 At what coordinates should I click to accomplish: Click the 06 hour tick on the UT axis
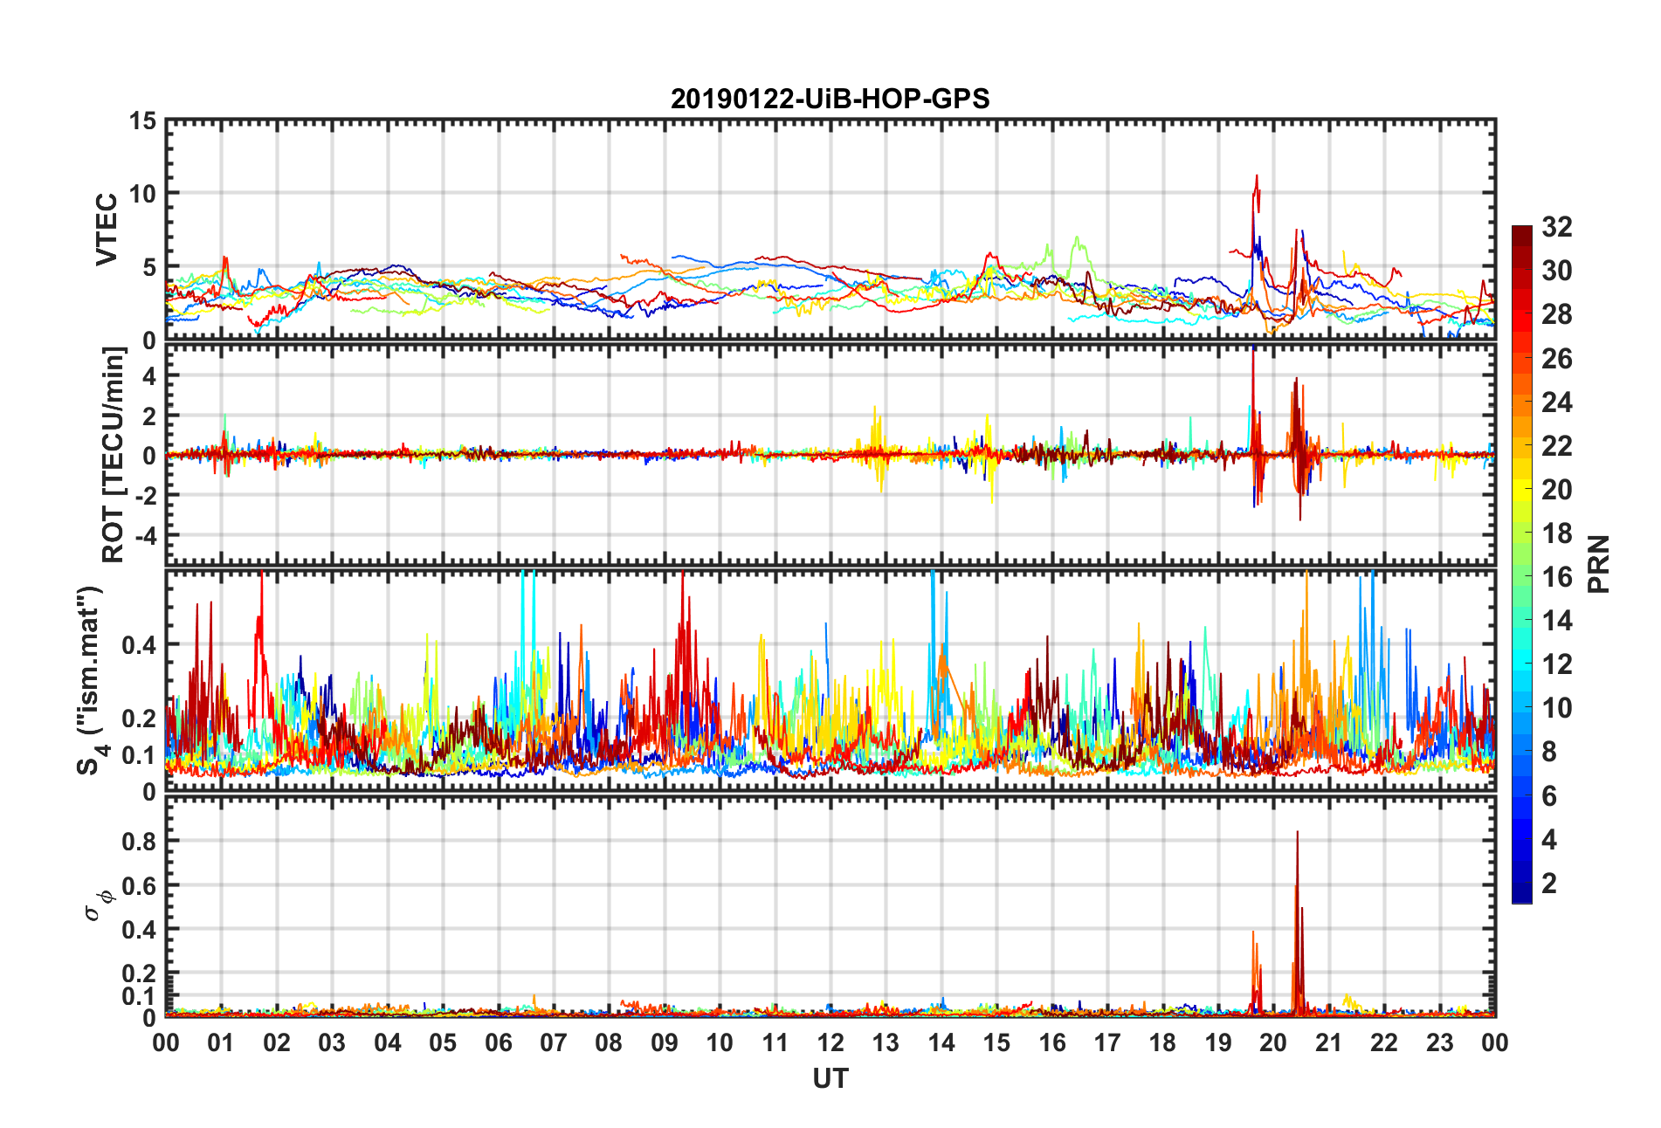pos(498,1042)
